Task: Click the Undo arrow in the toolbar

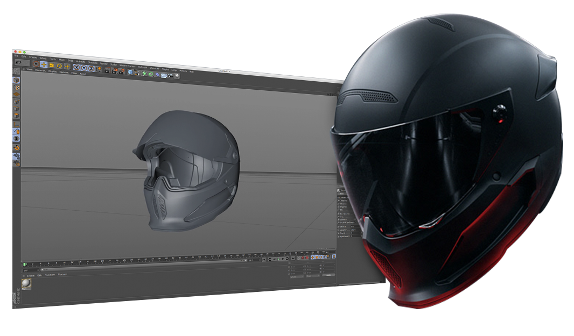Action: point(18,62)
